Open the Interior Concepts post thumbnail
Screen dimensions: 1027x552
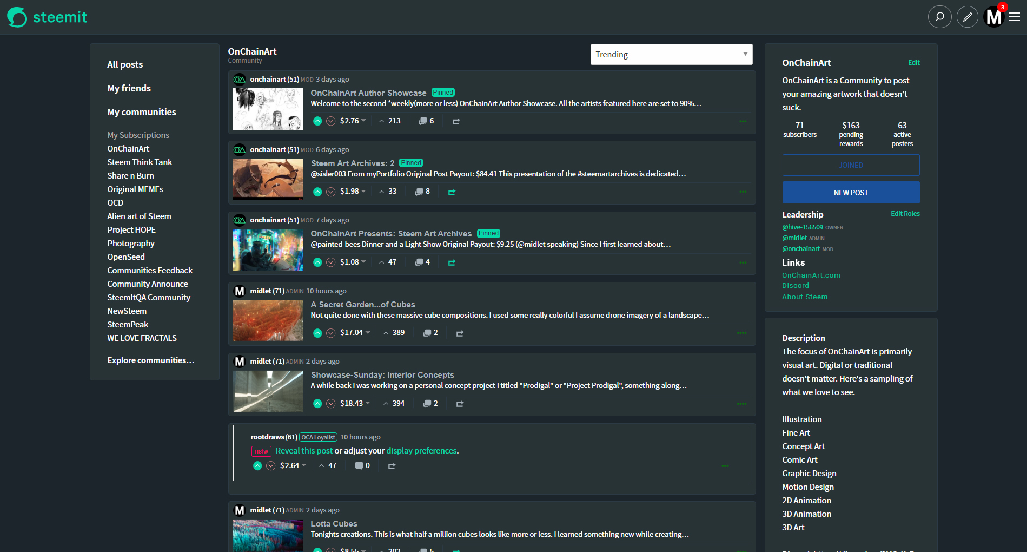[x=268, y=391]
